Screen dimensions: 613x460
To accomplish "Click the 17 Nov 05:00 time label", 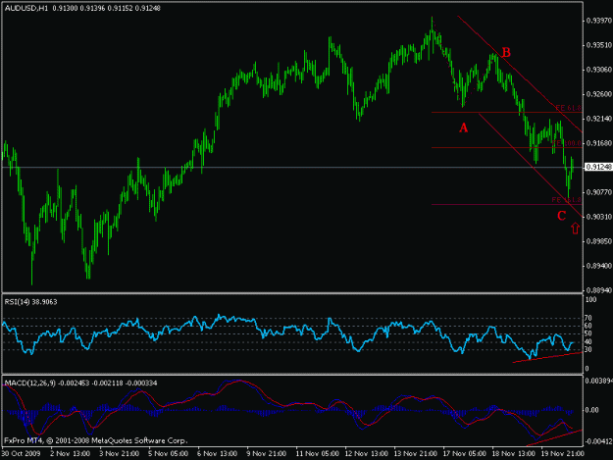I will pos(465,453).
